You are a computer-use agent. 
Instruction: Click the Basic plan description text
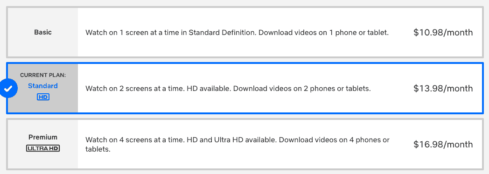coord(237,33)
